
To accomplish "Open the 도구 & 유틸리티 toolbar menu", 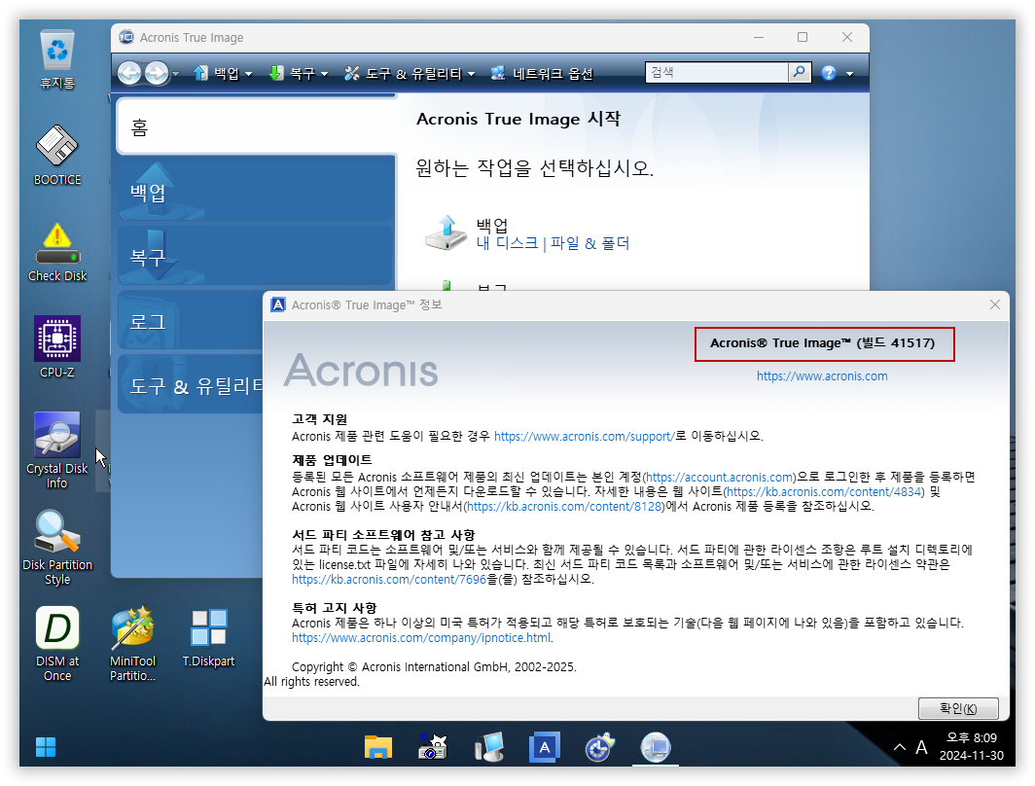I will [x=410, y=73].
